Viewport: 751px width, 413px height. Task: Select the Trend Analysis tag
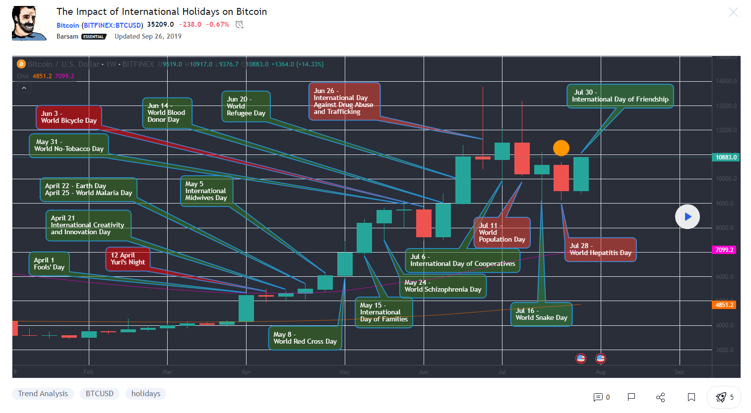click(43, 394)
